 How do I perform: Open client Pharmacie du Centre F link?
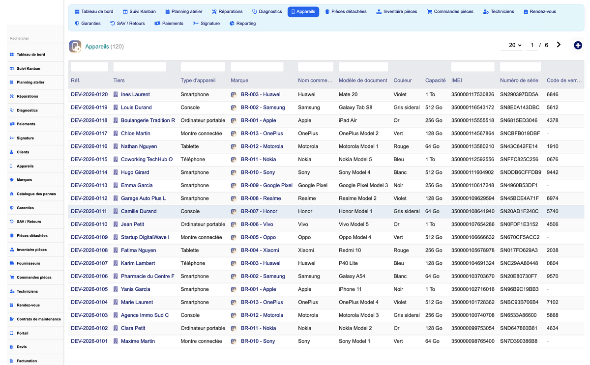(x=147, y=276)
